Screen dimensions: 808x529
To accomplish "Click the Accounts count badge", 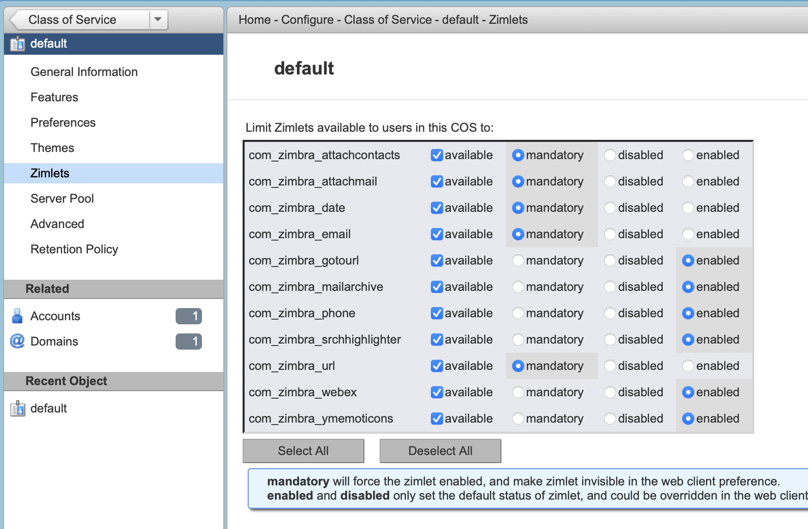I will pos(189,316).
